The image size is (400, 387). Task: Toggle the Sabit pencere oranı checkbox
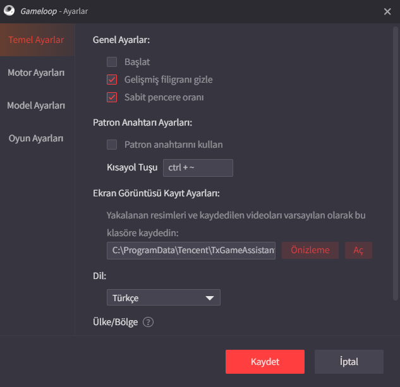(x=112, y=97)
